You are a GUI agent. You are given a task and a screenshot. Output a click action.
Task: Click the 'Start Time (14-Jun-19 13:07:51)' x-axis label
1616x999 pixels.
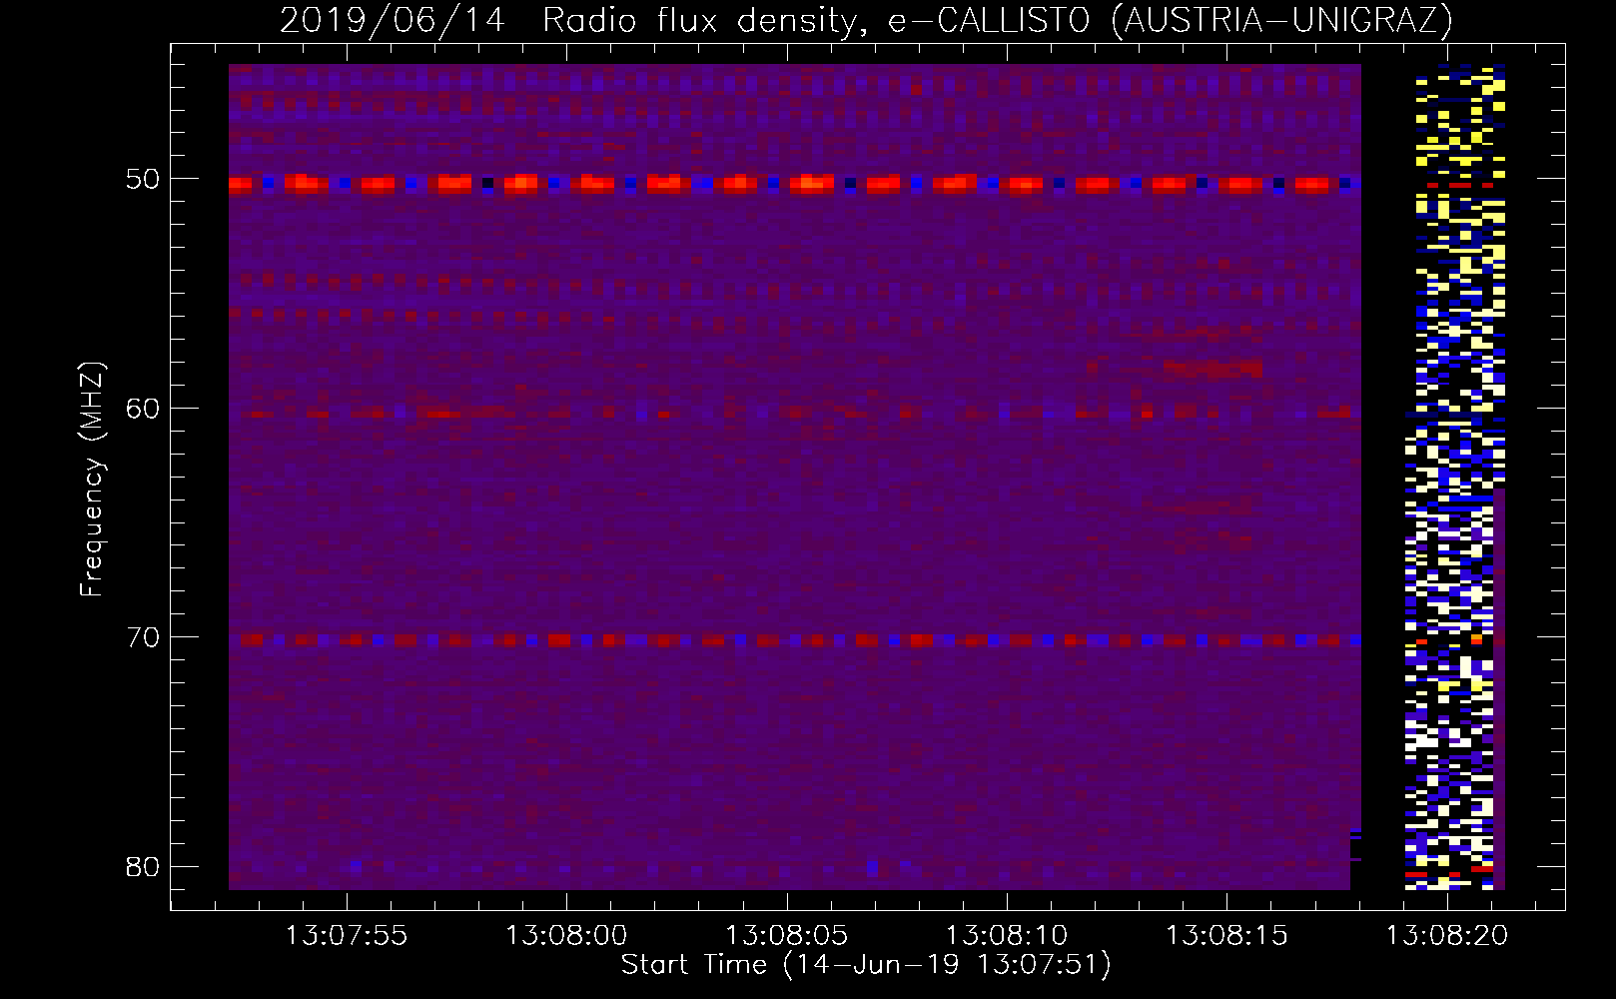(x=866, y=965)
